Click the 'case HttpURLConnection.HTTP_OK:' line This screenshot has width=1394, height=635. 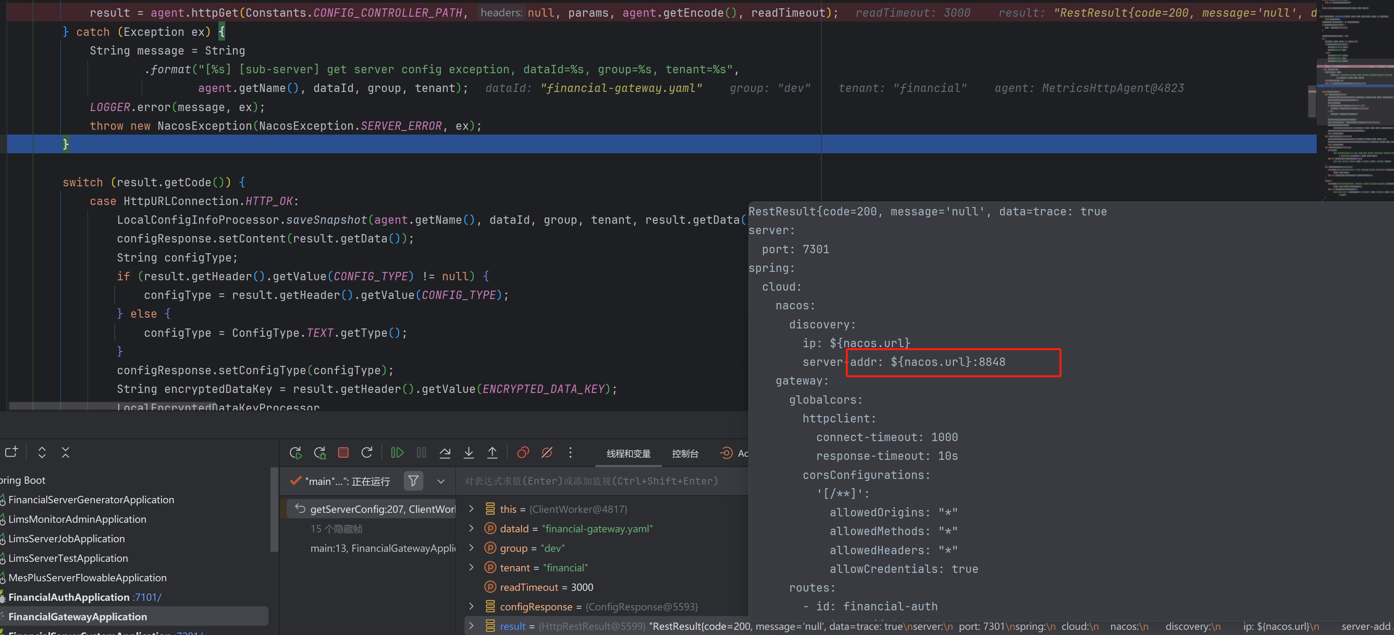pyautogui.click(x=194, y=201)
